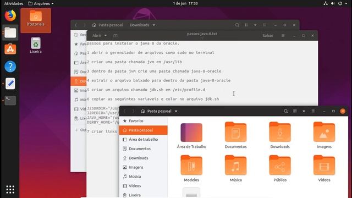352x198 pixels.
Task: Select Pasta pessoal in sidebar
Action: (x=143, y=130)
